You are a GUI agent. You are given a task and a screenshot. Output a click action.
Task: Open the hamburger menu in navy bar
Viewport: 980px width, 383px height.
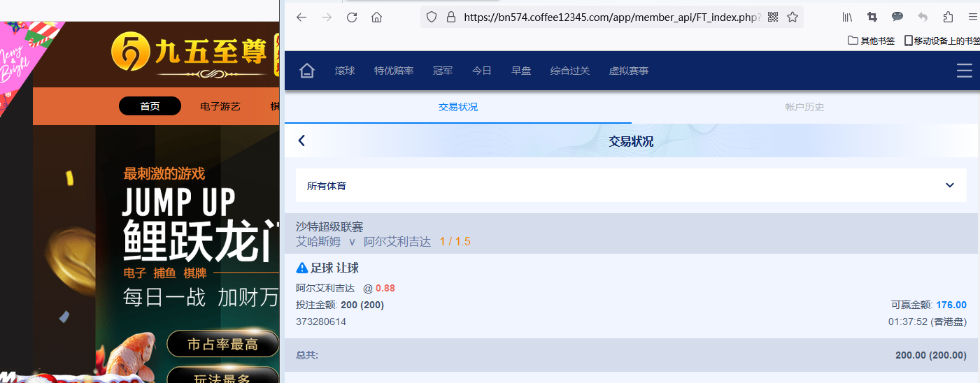point(965,71)
